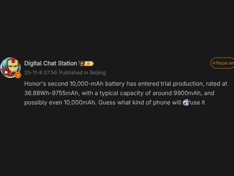Image resolution: width=234 pixels, height=176 pixels.
Task: Click the crown membership icon
Action: point(81,63)
